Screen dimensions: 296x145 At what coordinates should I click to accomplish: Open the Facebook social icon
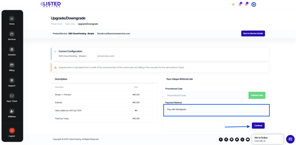[x=221, y=140]
